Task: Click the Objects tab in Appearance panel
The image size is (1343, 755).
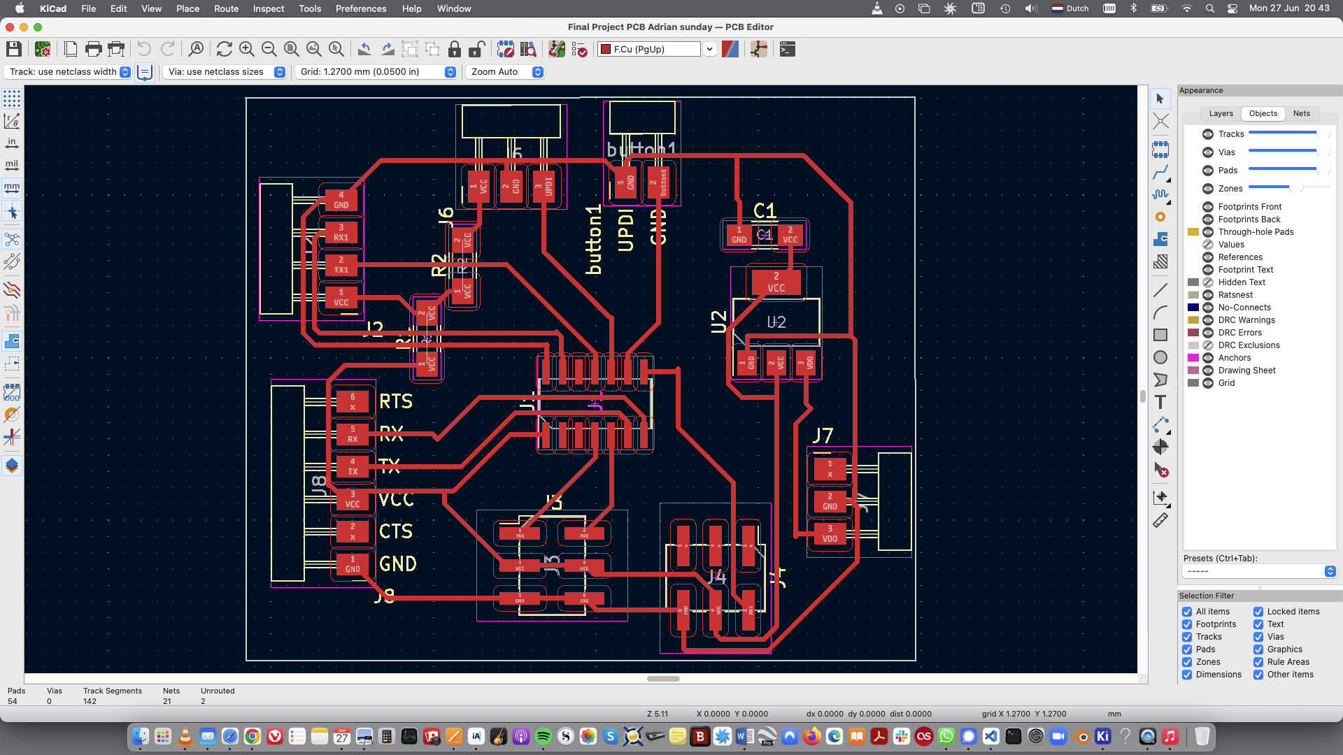Action: click(x=1263, y=113)
